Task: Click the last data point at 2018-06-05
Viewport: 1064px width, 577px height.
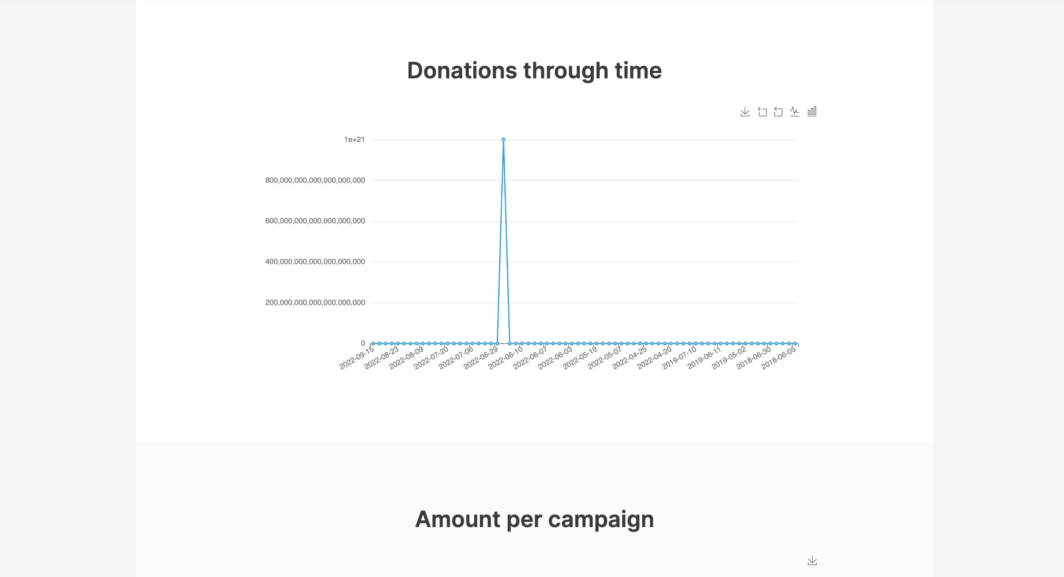Action: point(795,343)
